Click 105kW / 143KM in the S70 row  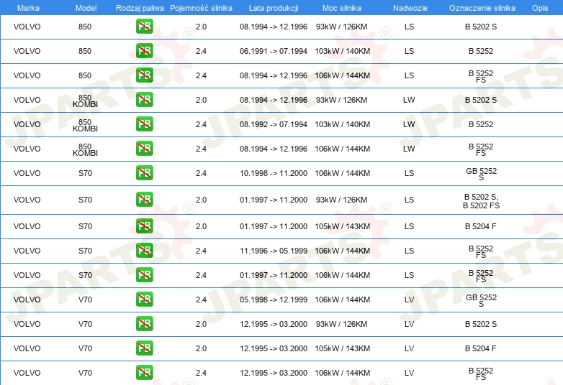343,227
